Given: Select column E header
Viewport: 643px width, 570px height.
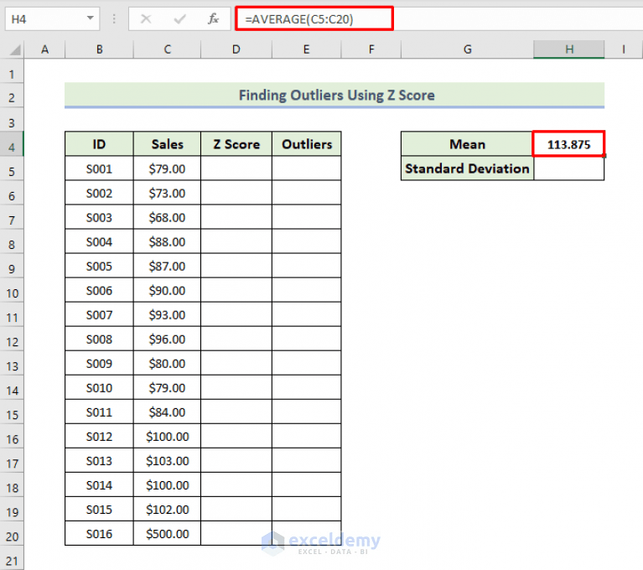Looking at the screenshot, I should [x=306, y=49].
